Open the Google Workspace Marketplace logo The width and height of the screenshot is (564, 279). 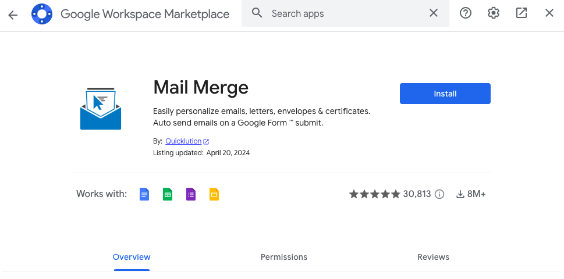click(42, 14)
